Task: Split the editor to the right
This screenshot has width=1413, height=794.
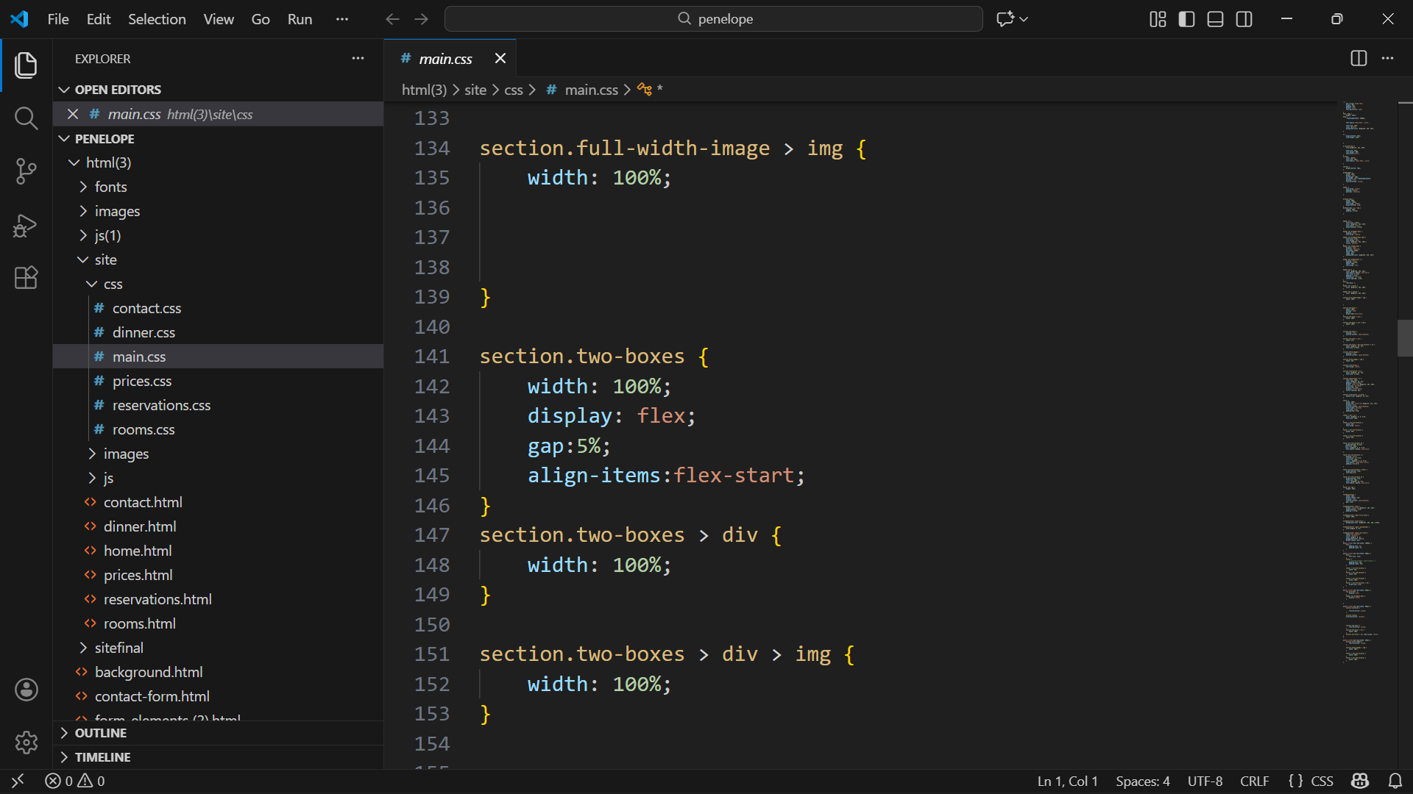Action: tap(1359, 59)
